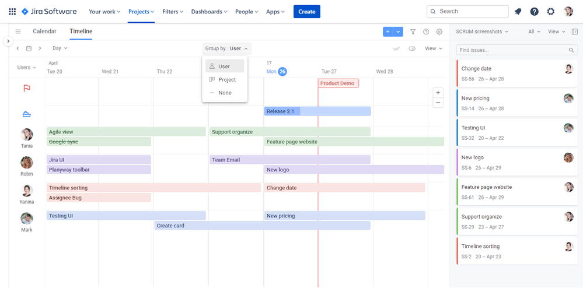Expand the SCRUM screenshots selector
Image resolution: width=583 pixels, height=288 pixels.
point(482,31)
